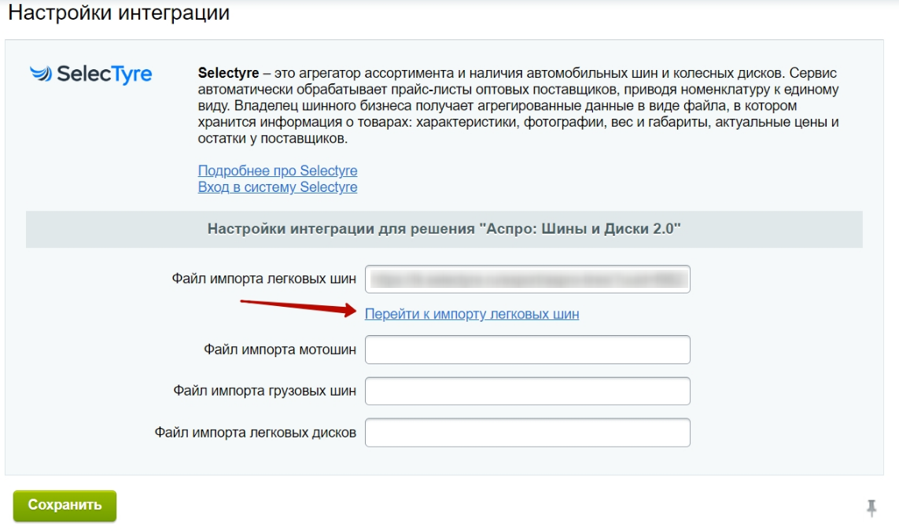
Task: Click the pin icon at bottom right
Action: 871,507
